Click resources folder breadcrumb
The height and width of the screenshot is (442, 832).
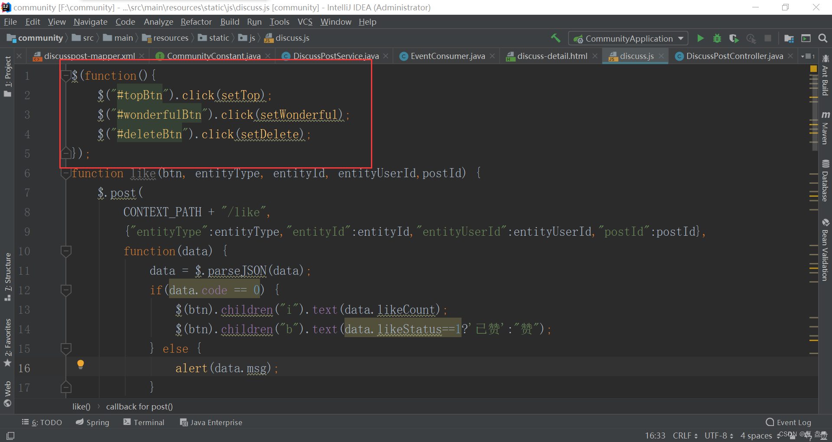(166, 38)
